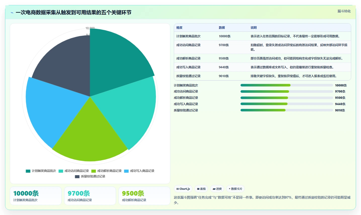
Task: Open the 10000条 stat card
Action: pos(36,196)
